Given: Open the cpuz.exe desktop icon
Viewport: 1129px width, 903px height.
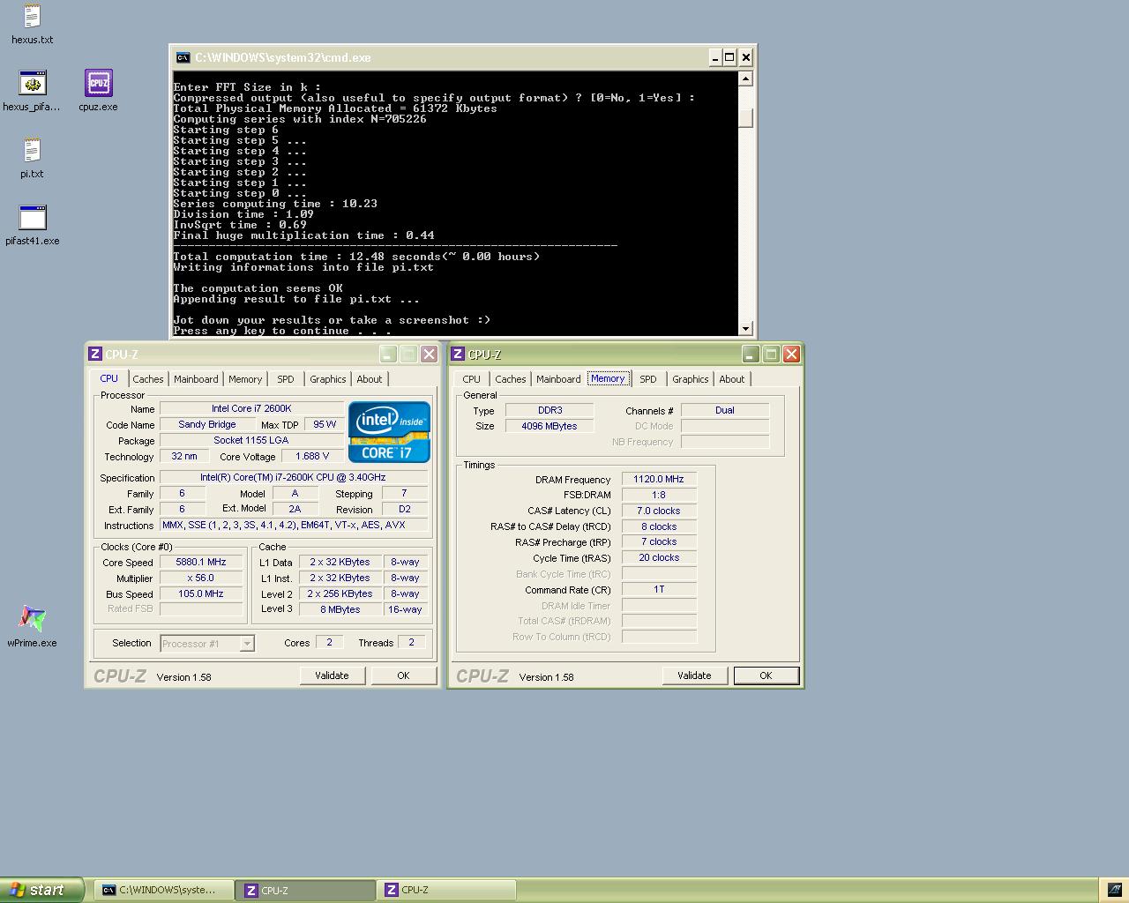Looking at the screenshot, I should click(98, 85).
